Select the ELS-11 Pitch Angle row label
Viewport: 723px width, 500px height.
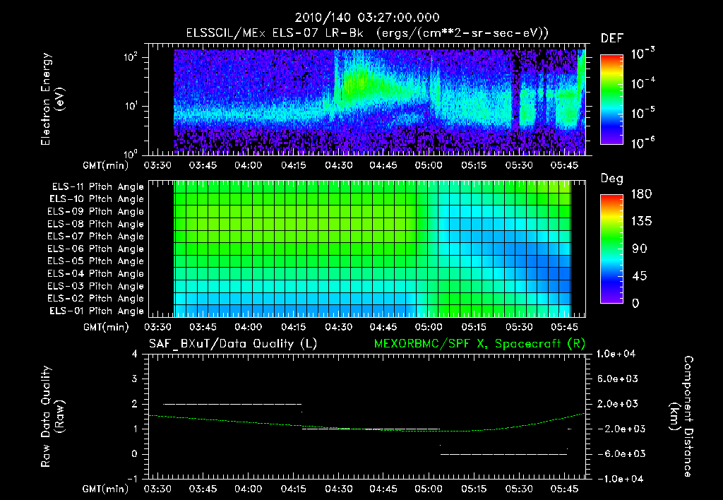point(97,187)
